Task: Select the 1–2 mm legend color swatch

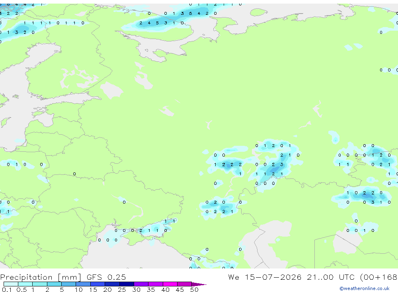Action: [39, 284]
